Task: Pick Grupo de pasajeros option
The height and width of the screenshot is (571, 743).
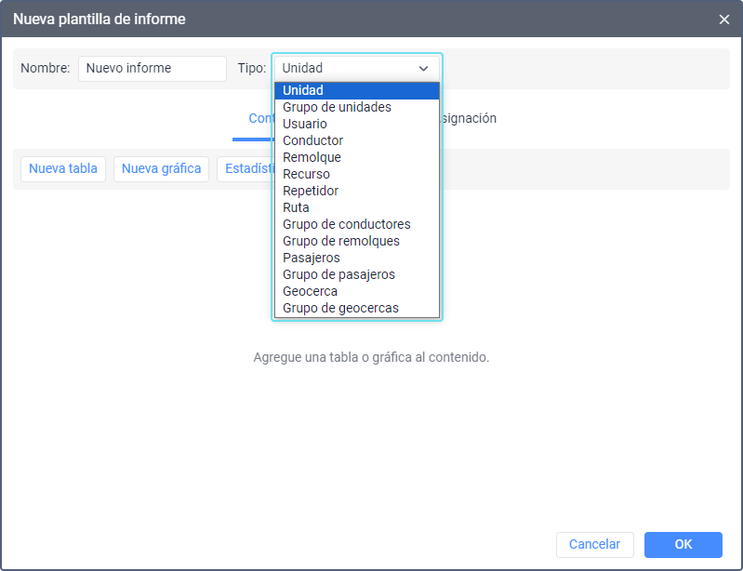Action: tap(356, 274)
